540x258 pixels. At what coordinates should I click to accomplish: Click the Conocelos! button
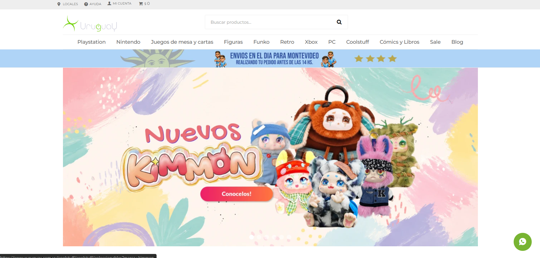point(236,194)
